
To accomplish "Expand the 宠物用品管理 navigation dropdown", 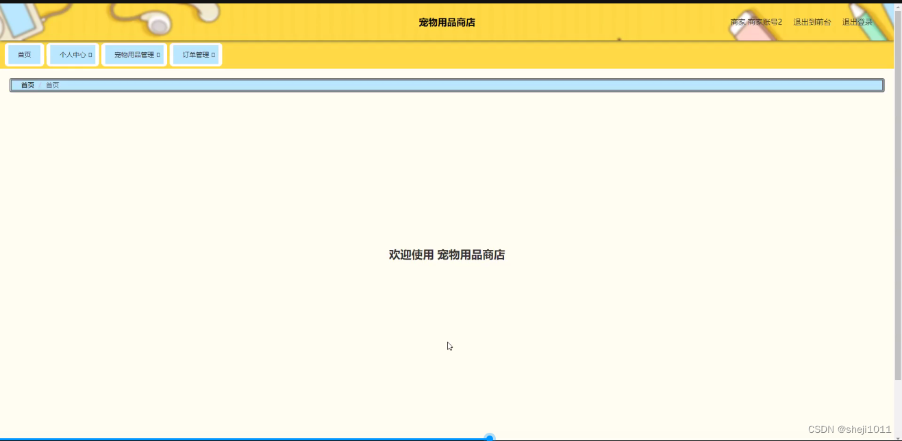I will pyautogui.click(x=134, y=54).
